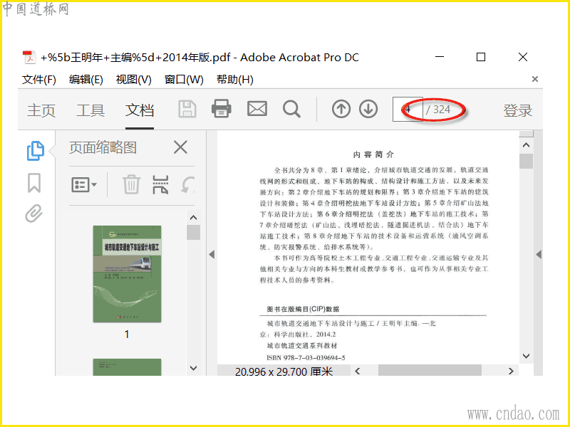
Task: Click the Email envelope icon
Action: pyautogui.click(x=257, y=109)
